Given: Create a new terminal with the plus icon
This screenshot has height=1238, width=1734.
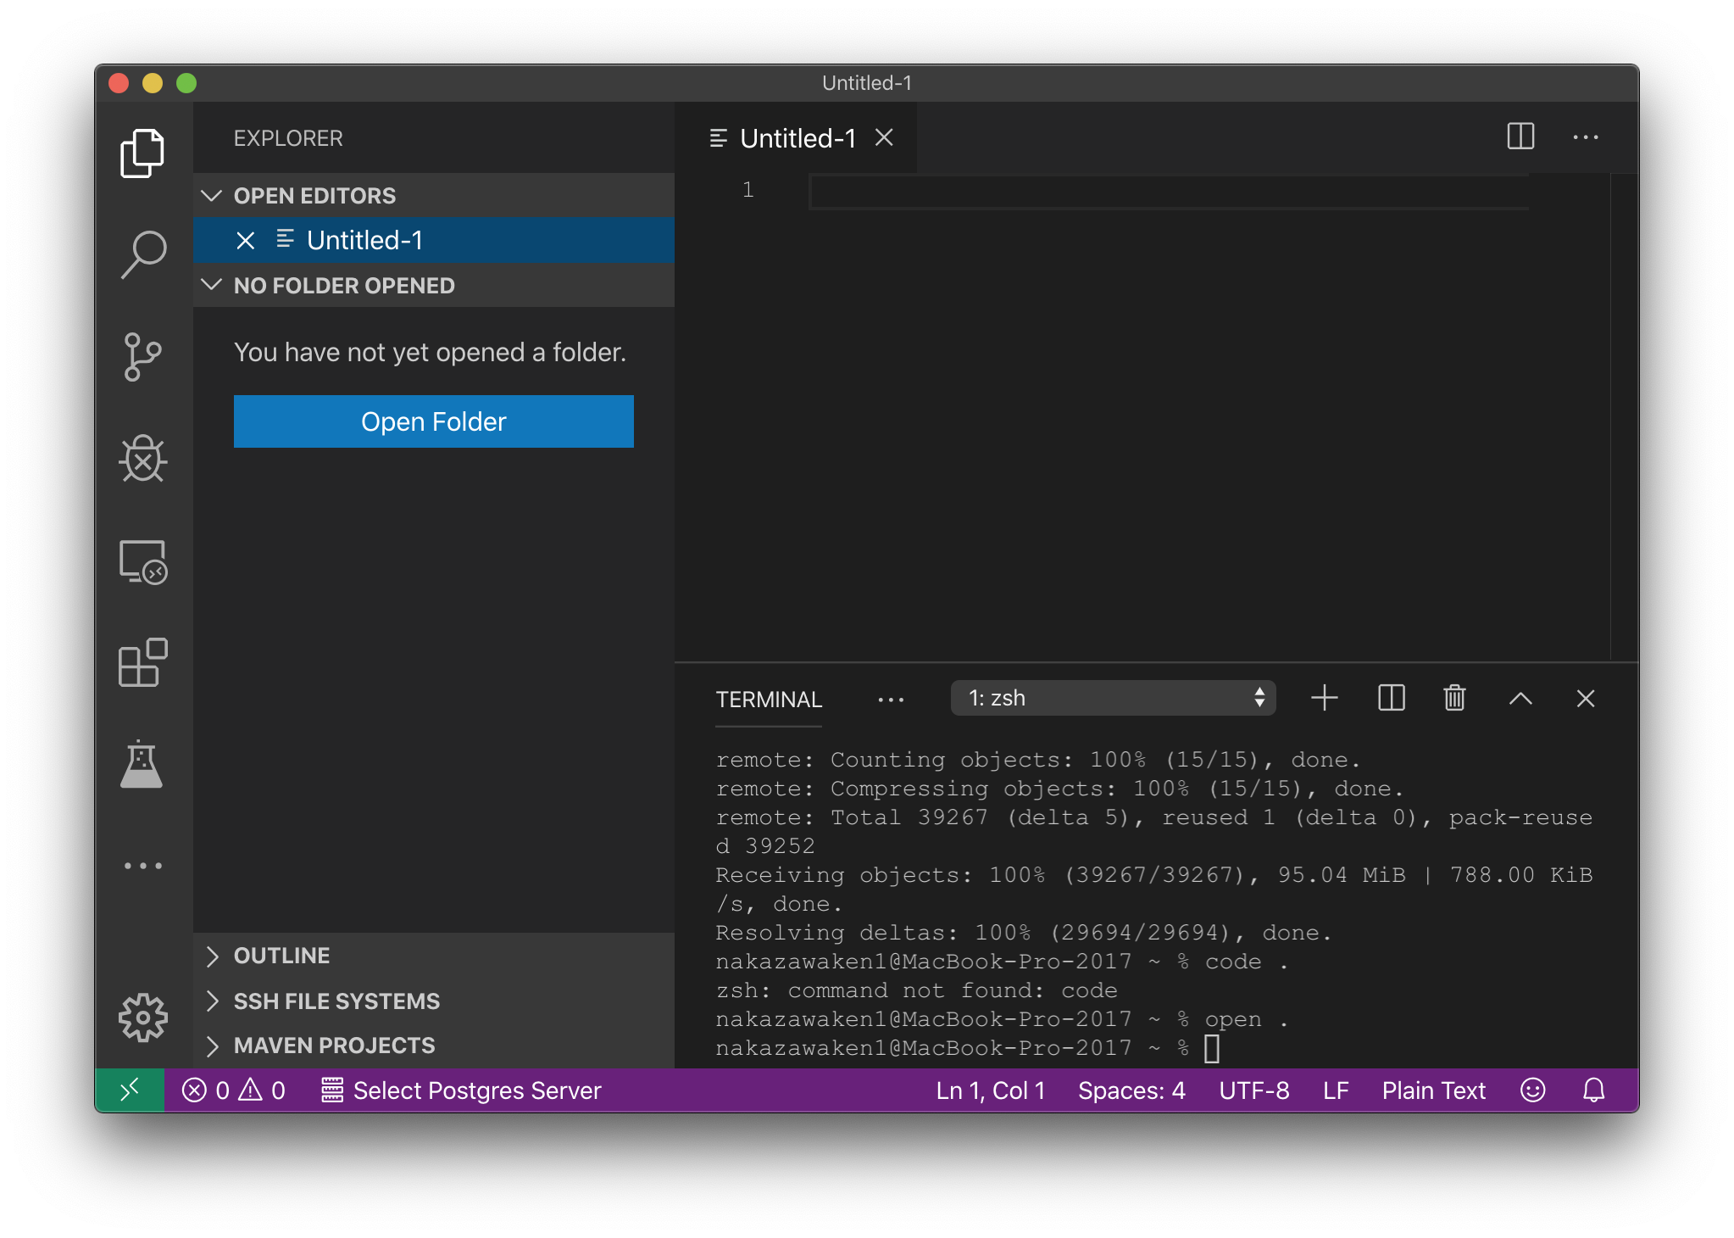Looking at the screenshot, I should (x=1324, y=698).
